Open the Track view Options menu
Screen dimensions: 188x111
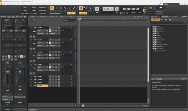pos(43,17)
